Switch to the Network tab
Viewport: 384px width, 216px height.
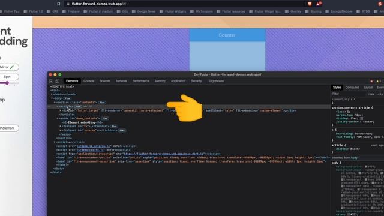pyautogui.click(x=121, y=81)
